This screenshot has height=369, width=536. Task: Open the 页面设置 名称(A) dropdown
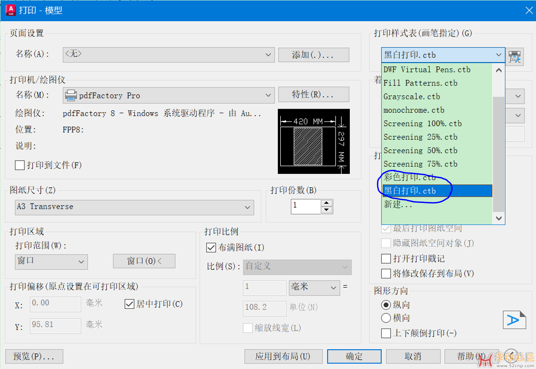(x=169, y=55)
